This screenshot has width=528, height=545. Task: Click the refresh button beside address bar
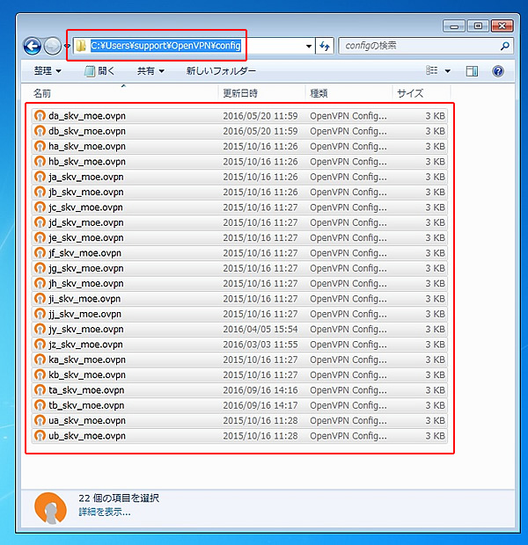click(325, 46)
